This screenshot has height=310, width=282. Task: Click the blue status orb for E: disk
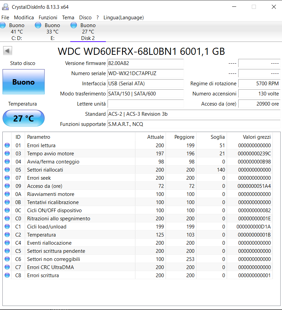click(38, 25)
